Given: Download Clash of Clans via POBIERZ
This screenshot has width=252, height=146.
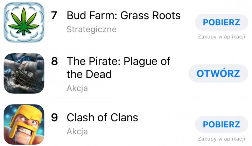Looking at the screenshot, I should click(x=221, y=124).
